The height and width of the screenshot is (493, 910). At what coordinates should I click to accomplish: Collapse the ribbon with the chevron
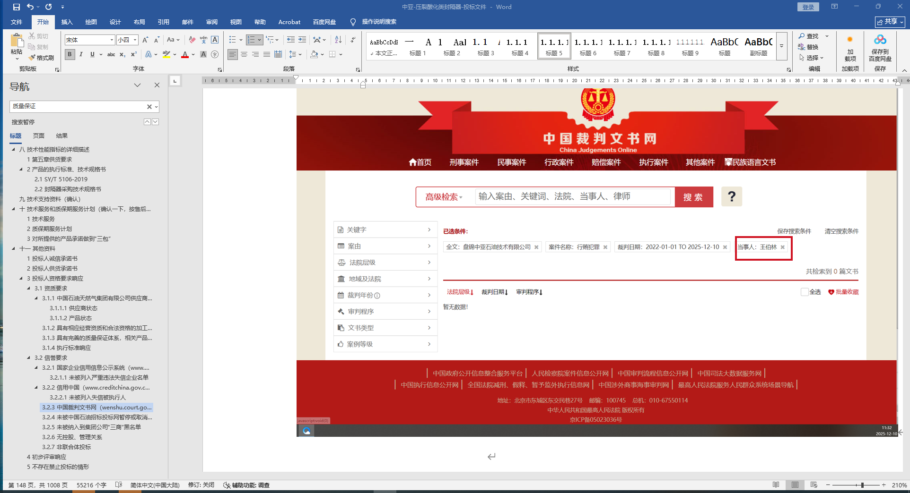point(904,70)
